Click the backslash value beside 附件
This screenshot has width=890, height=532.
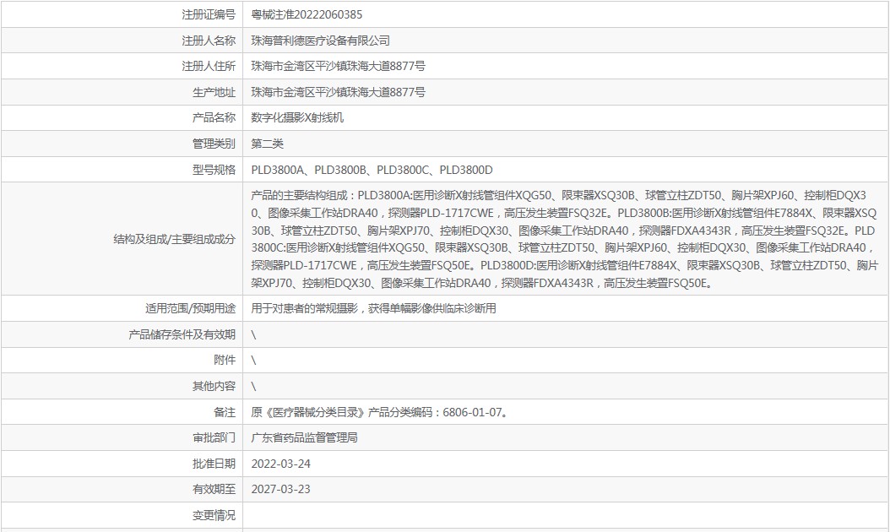tap(253, 361)
